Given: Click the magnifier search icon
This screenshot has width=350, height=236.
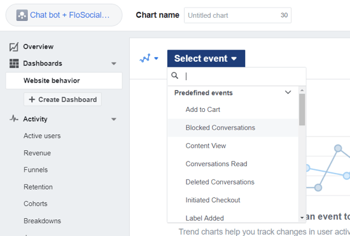Looking at the screenshot, I should click(x=175, y=76).
